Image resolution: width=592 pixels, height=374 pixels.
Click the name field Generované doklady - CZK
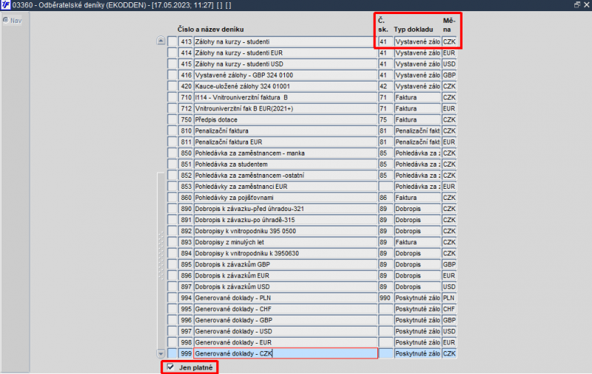(x=286, y=353)
